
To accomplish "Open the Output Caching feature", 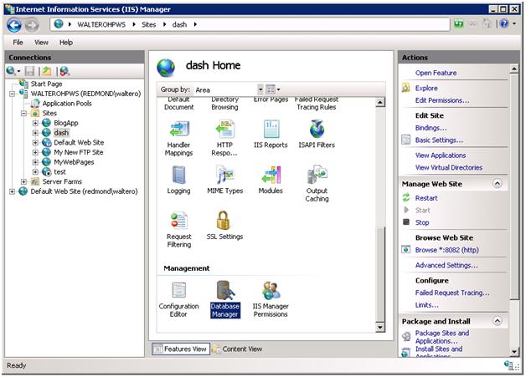I will pos(317,184).
